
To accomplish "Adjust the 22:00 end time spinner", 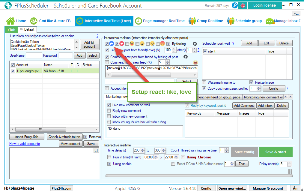I will [176, 157].
